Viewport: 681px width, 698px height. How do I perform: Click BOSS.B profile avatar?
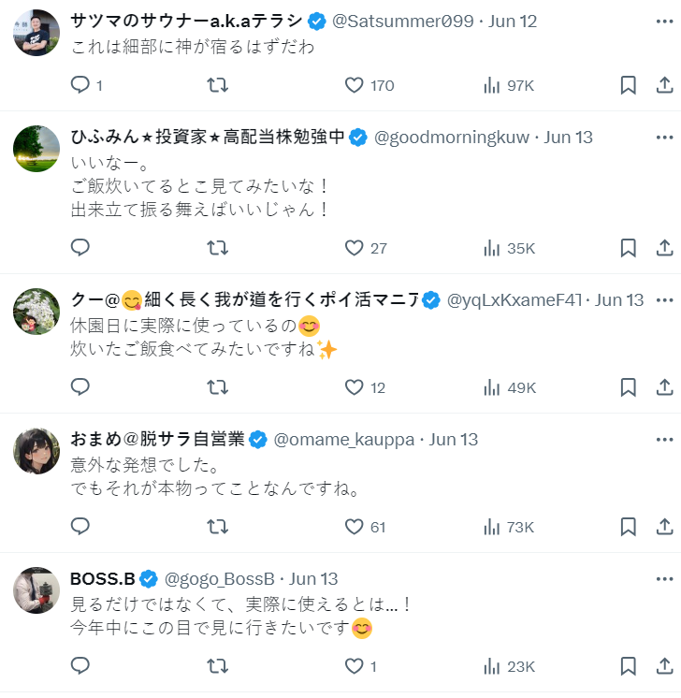[x=37, y=591]
